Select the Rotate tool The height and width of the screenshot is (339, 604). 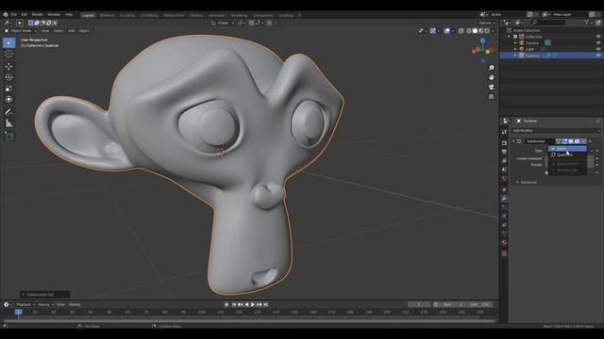coord(8,77)
